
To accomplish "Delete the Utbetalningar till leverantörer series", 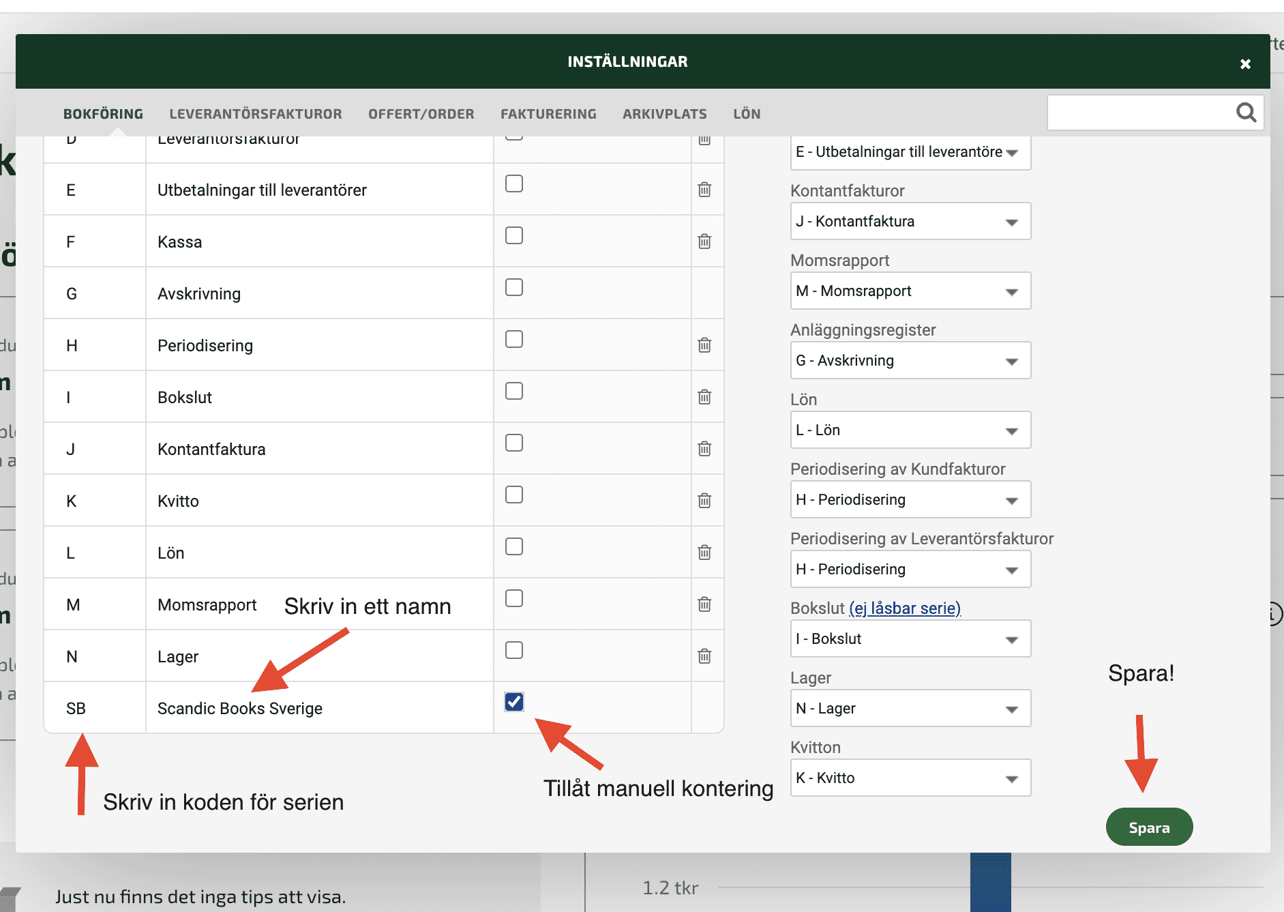I will [704, 189].
